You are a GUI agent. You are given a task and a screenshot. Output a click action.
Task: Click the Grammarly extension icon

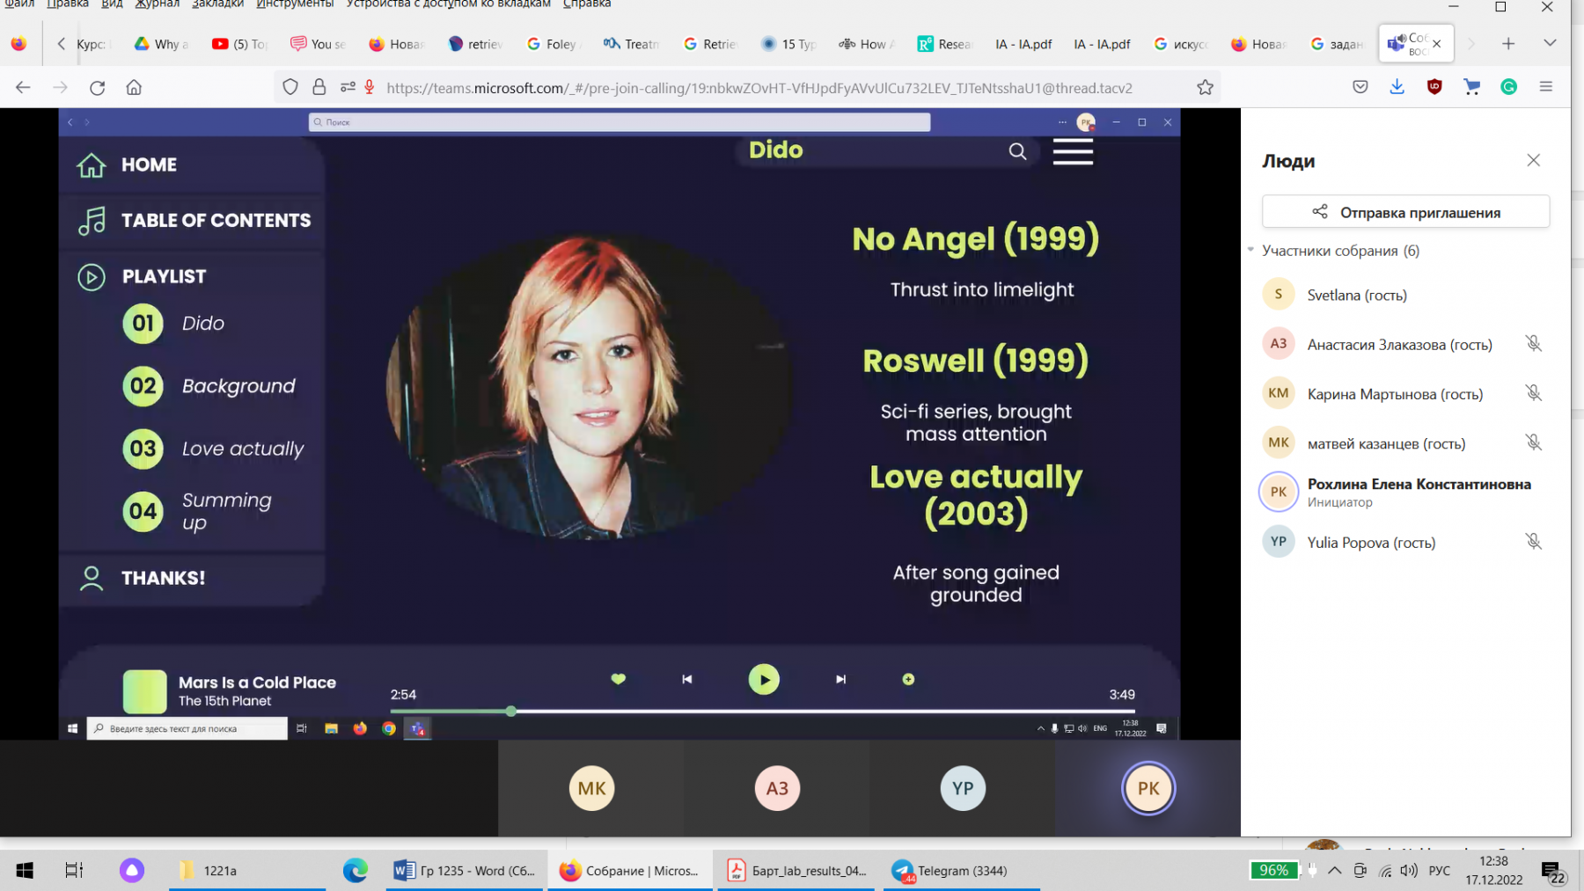click(1509, 86)
